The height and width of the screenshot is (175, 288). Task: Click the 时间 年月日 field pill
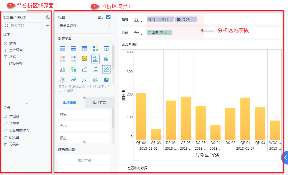click(160, 19)
